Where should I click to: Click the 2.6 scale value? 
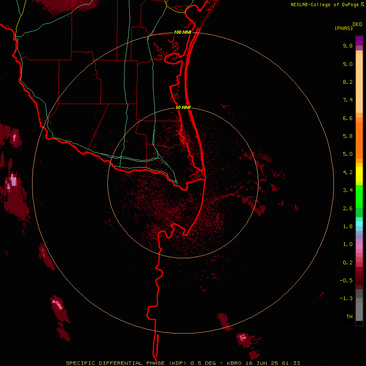(x=348, y=209)
